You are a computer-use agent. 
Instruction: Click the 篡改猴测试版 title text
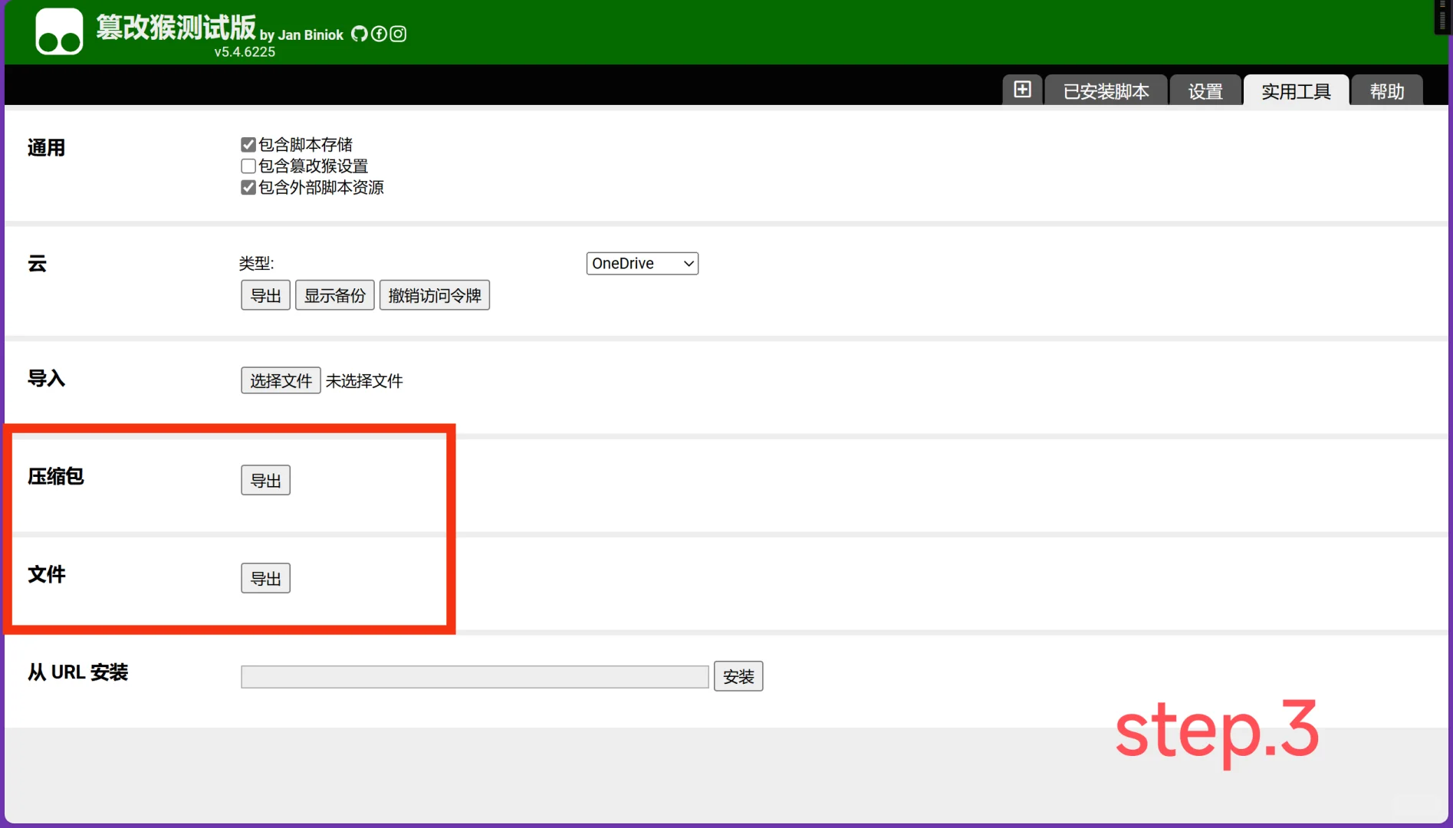point(176,28)
